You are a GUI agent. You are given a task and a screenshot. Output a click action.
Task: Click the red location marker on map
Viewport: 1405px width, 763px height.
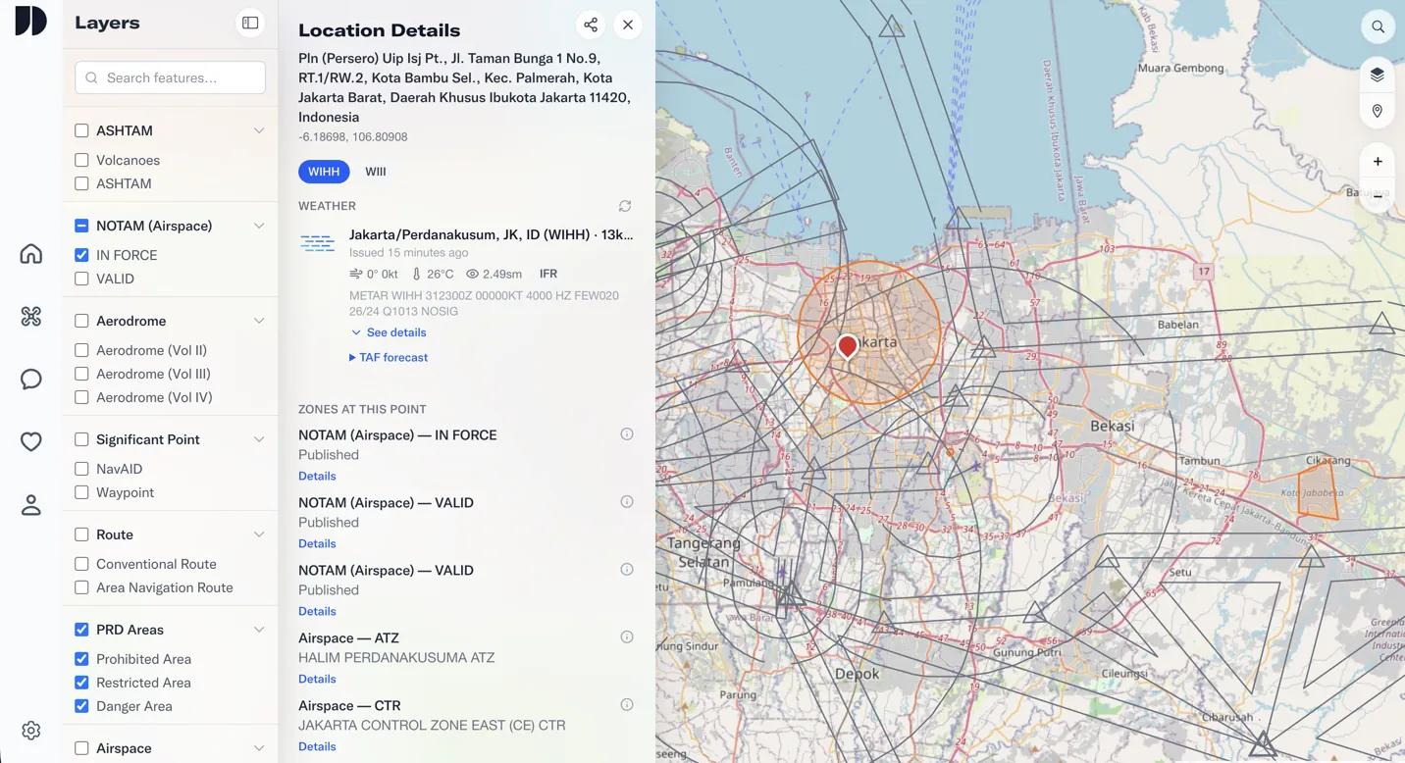tap(848, 346)
